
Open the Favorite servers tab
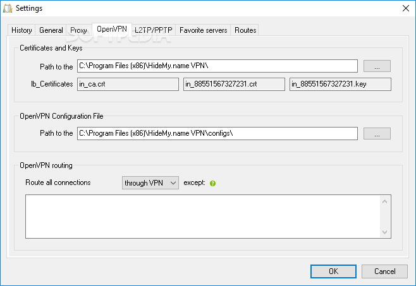pyautogui.click(x=203, y=30)
